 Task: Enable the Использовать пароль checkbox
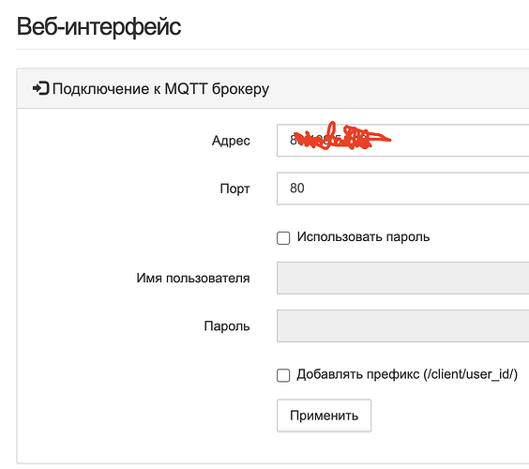point(283,238)
